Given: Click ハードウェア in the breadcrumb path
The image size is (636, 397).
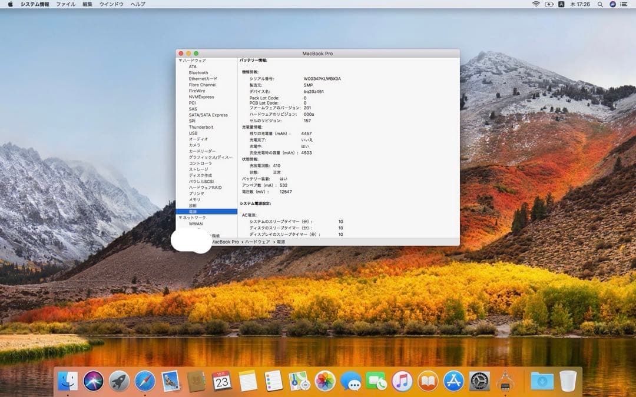Looking at the screenshot, I should click(x=258, y=242).
